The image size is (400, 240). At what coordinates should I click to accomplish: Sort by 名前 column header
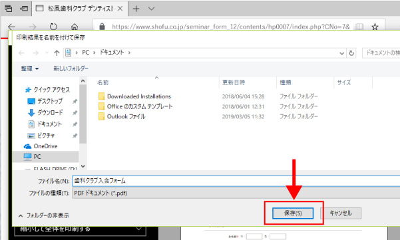[x=102, y=82]
